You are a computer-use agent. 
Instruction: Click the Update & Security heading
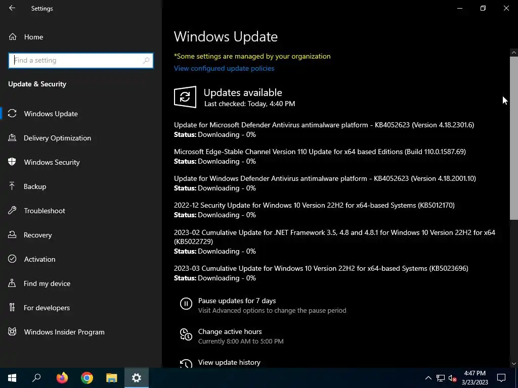point(37,84)
